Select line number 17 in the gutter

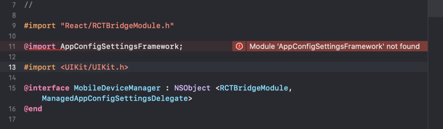click(12, 119)
